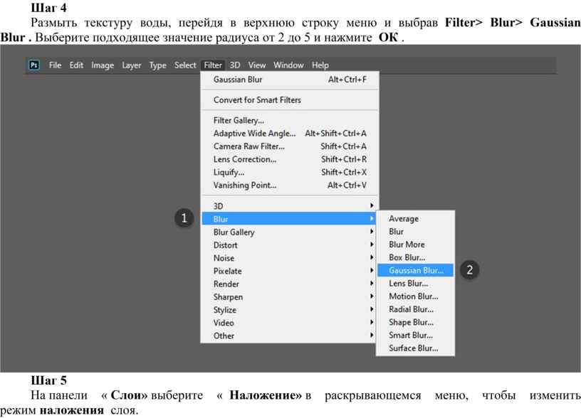This screenshot has width=581, height=418.
Task: Open the View menu
Action: [257, 65]
